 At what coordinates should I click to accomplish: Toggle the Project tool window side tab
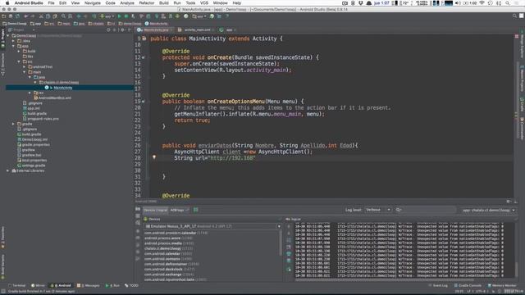(2, 38)
